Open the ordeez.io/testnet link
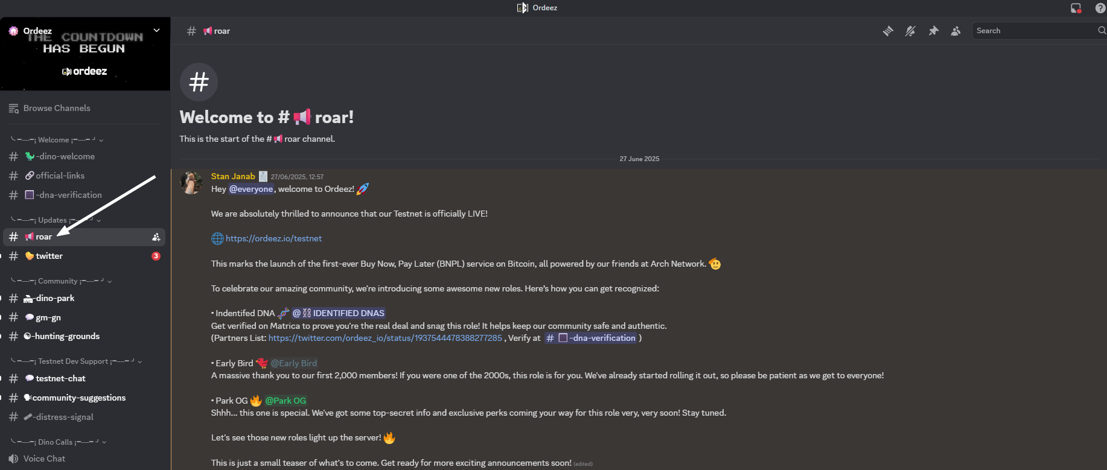 click(273, 238)
